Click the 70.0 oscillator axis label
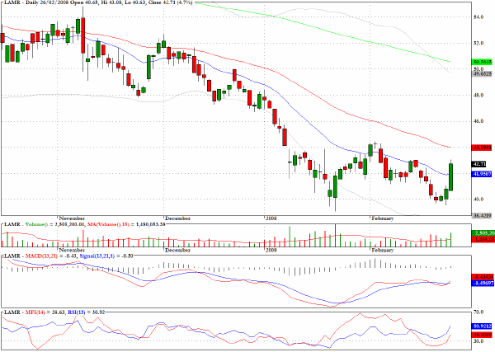Screen dimensions: 495x352 coord(478,312)
